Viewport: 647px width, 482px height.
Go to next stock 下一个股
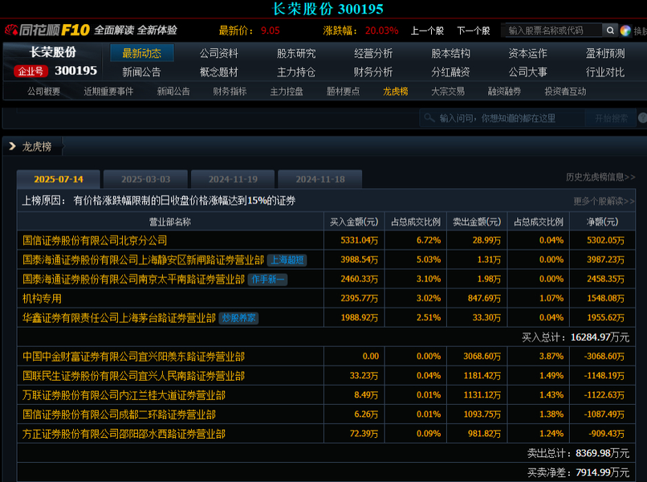point(474,31)
